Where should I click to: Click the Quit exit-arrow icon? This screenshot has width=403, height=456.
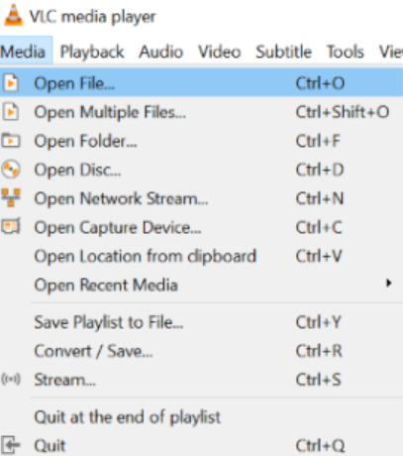[x=11, y=445]
